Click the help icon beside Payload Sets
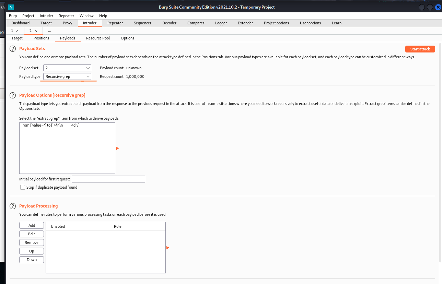The image size is (442, 284). pyautogui.click(x=13, y=49)
